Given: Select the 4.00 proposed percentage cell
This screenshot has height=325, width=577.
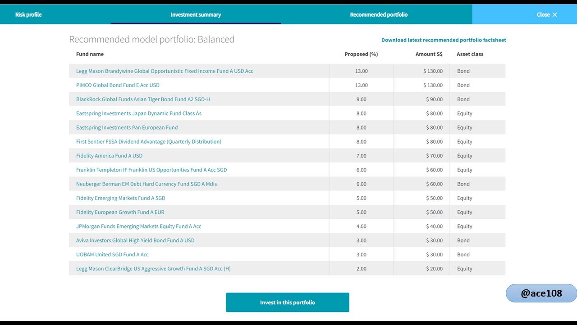Looking at the screenshot, I should click(361, 226).
